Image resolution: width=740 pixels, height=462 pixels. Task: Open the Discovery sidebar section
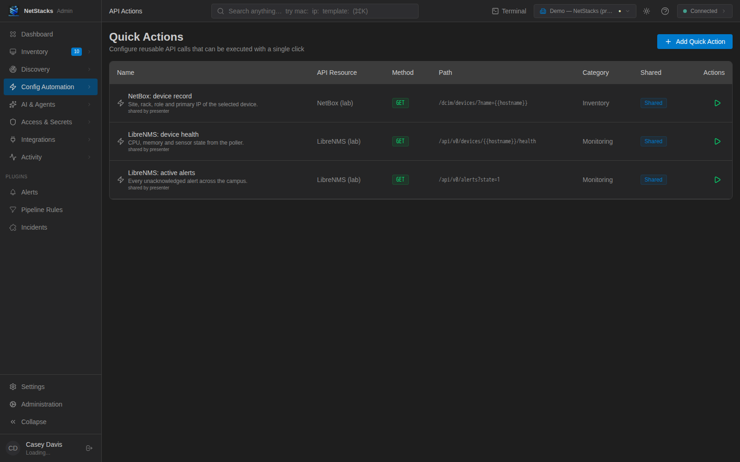coord(51,69)
